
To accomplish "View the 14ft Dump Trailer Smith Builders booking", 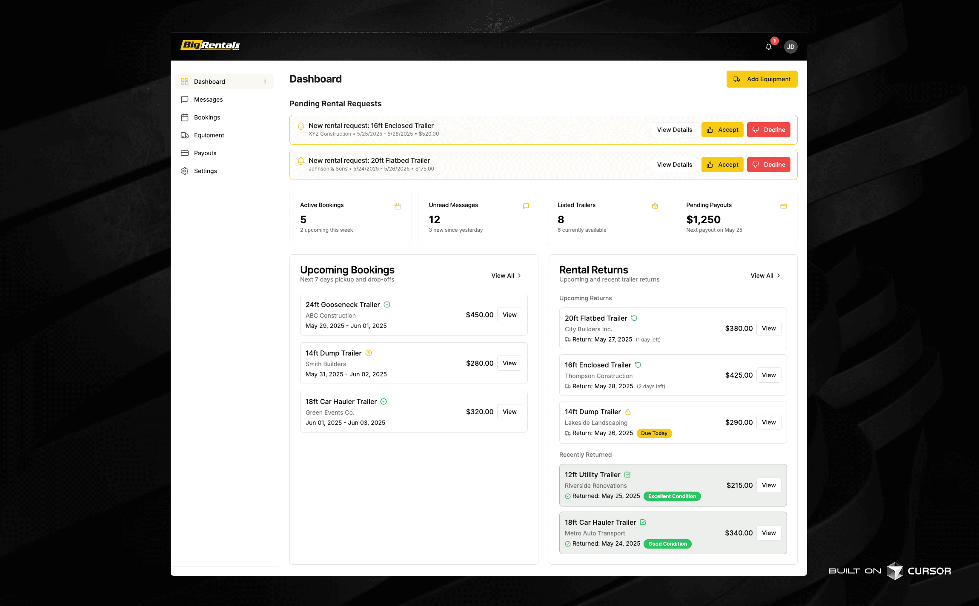I will point(509,363).
